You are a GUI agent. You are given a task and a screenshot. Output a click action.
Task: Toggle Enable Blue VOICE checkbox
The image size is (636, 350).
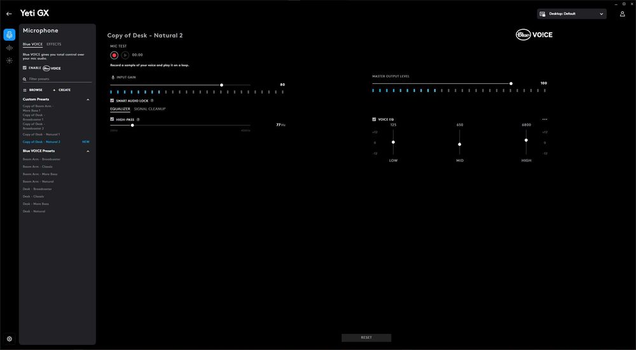[x=25, y=68]
